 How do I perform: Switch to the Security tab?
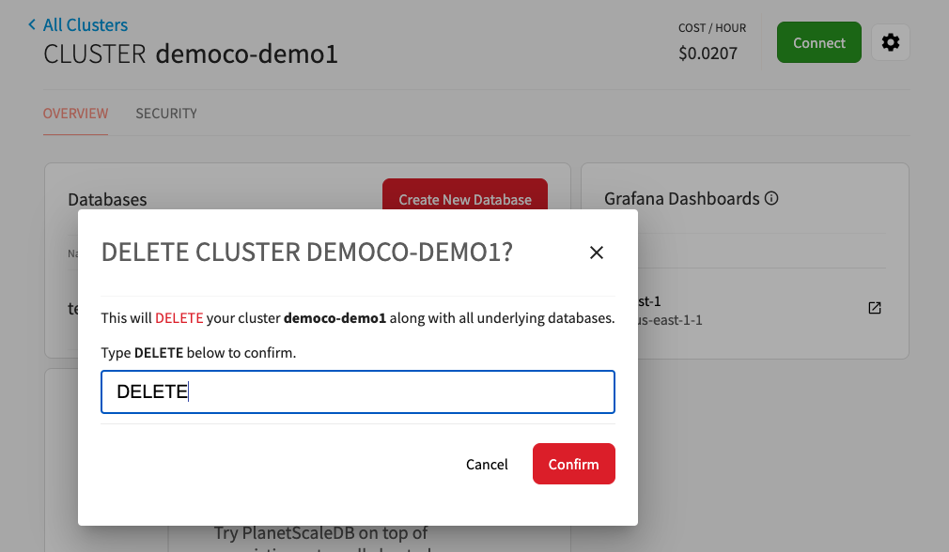165,114
